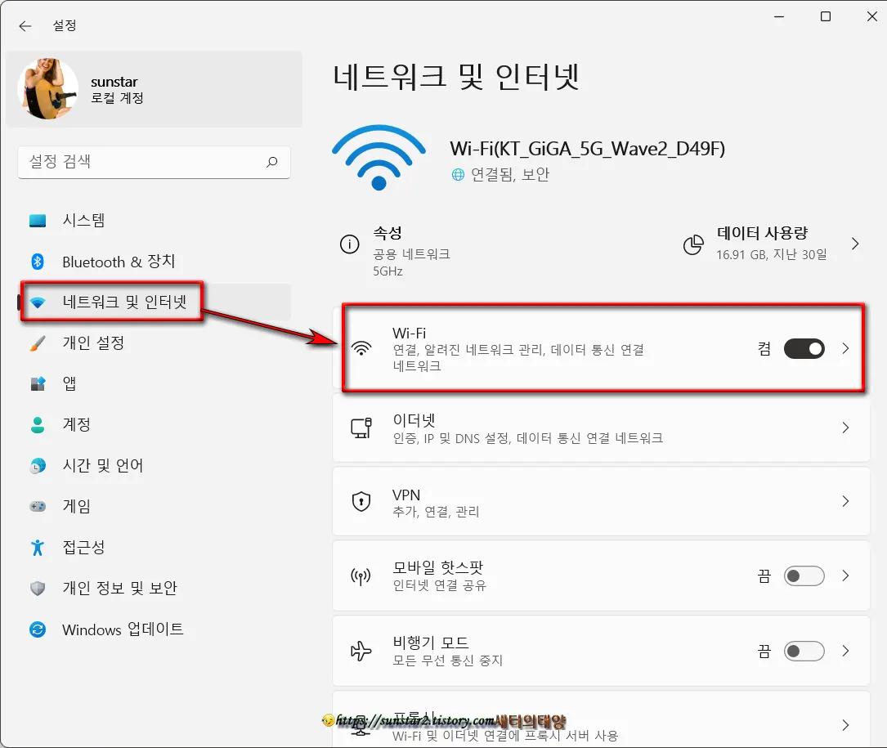
Task: Open the 게임 settings category
Action: pos(79,506)
